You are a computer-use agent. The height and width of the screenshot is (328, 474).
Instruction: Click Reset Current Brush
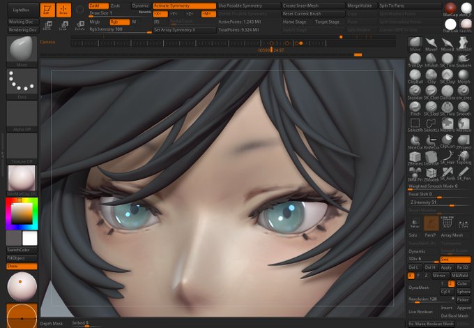313,14
